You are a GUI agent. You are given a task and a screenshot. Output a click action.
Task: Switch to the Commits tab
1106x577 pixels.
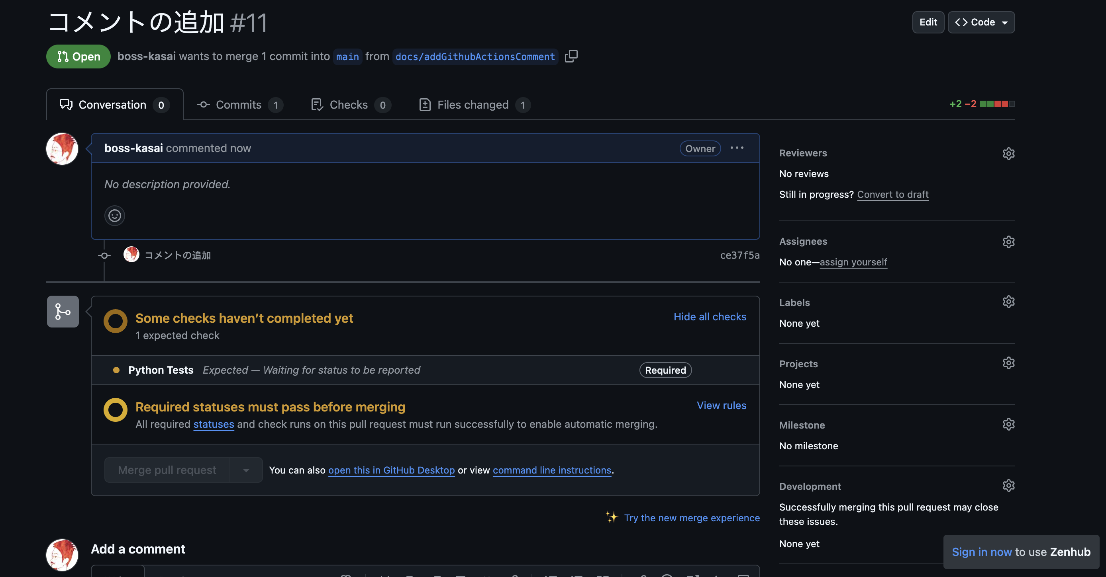tap(239, 105)
